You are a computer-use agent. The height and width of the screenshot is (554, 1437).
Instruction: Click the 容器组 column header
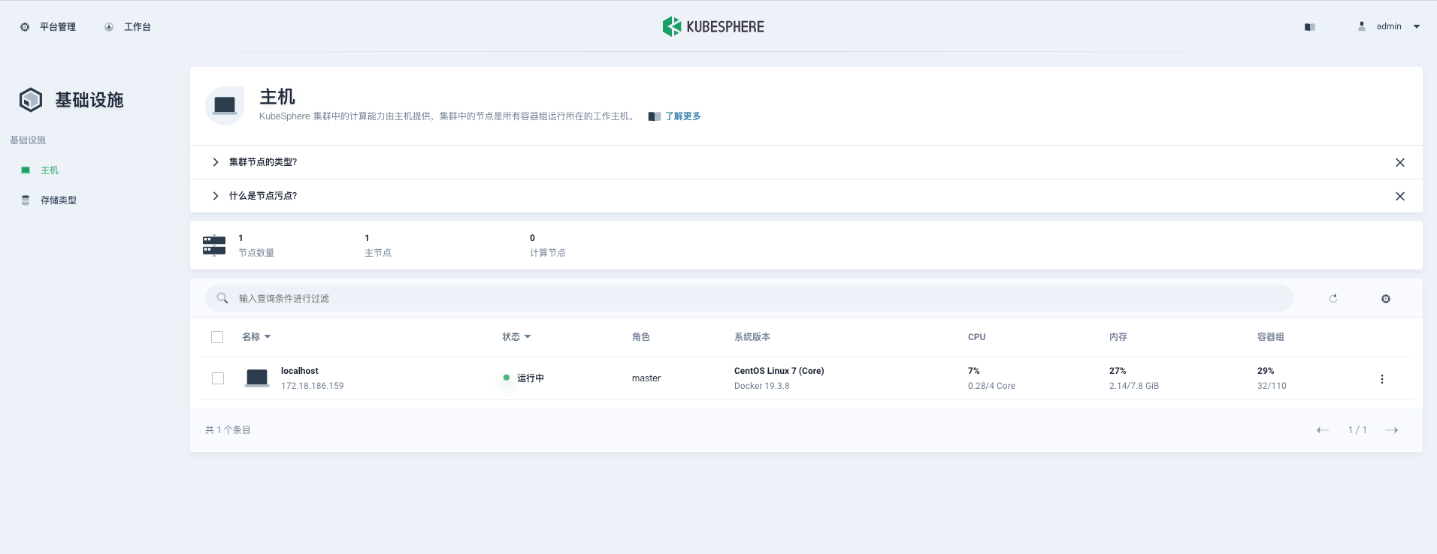(x=1271, y=337)
